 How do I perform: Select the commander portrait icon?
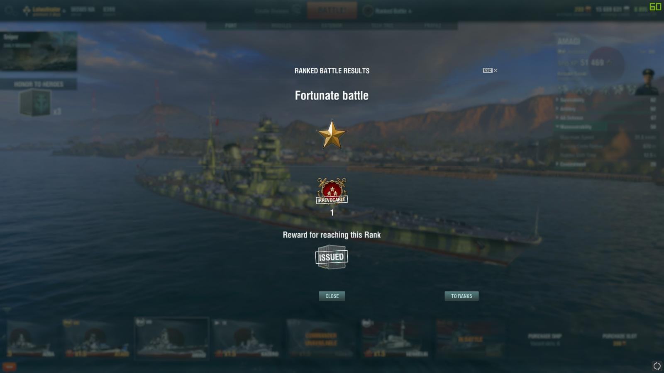[647, 82]
